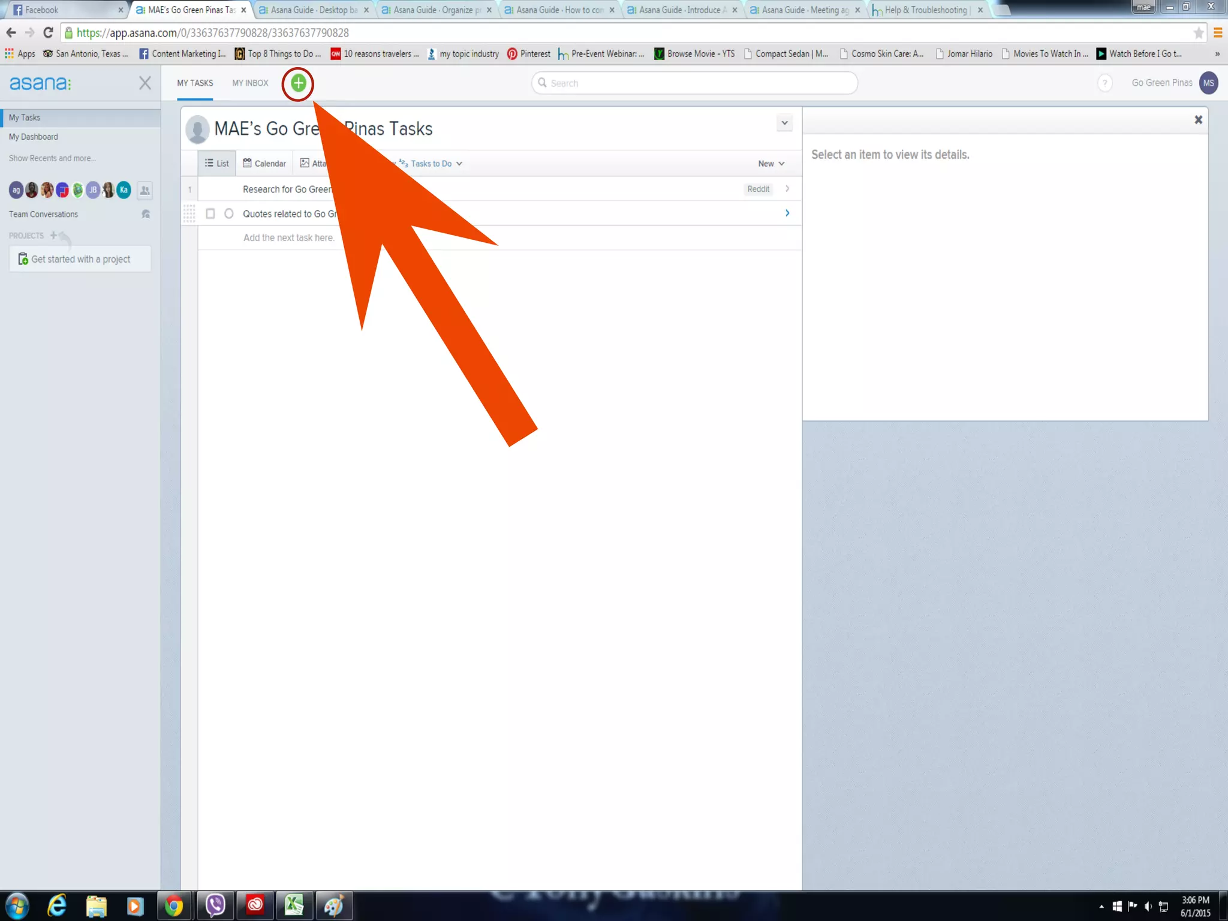Click the Team Conversations chat icon
This screenshot has width=1228, height=921.
pos(145,214)
